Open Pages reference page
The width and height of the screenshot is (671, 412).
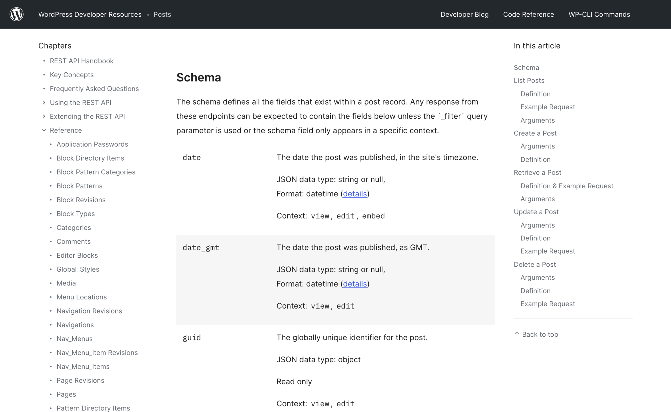pyautogui.click(x=66, y=394)
